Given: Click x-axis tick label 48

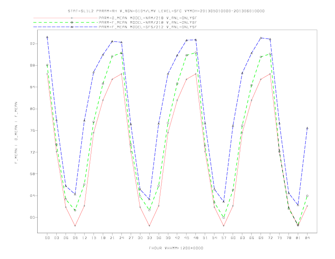Looking at the screenshot, I should coord(196,238).
